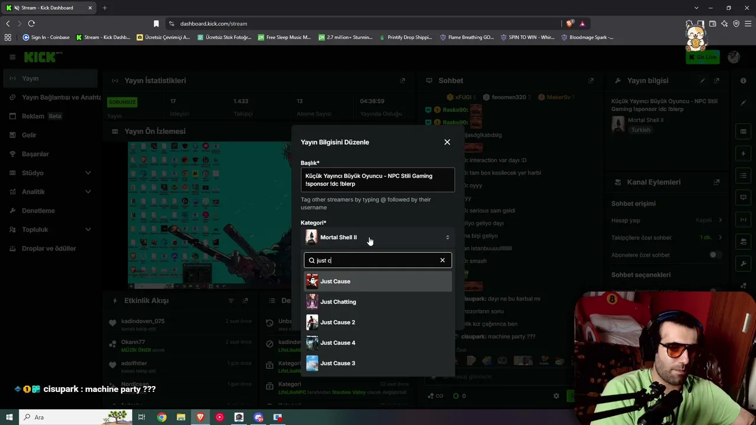This screenshot has height=425, width=756.
Task: Open the Kick hamburger menu
Action: tap(12, 57)
